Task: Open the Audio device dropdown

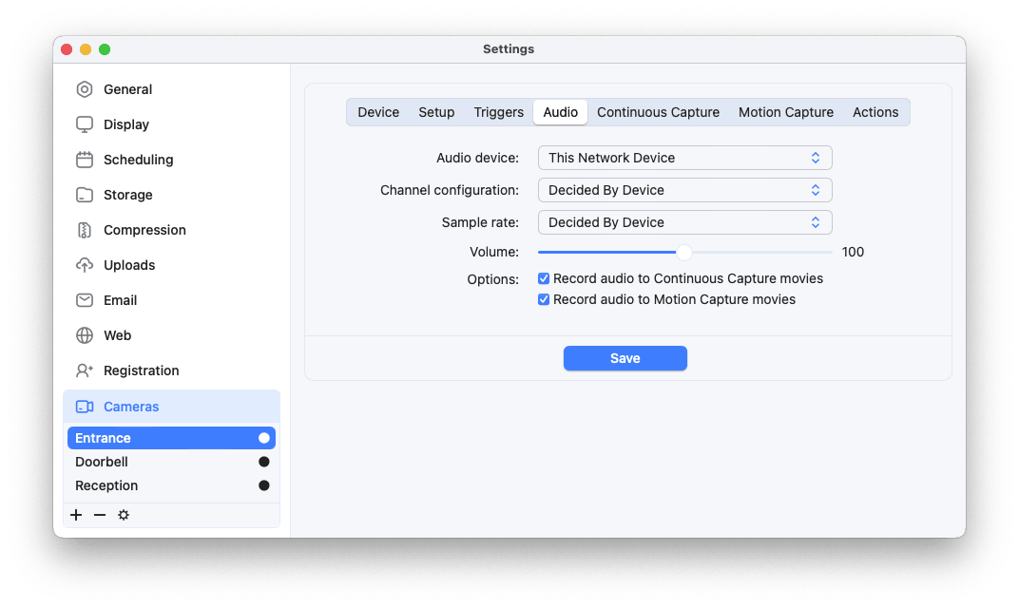Action: tap(684, 157)
